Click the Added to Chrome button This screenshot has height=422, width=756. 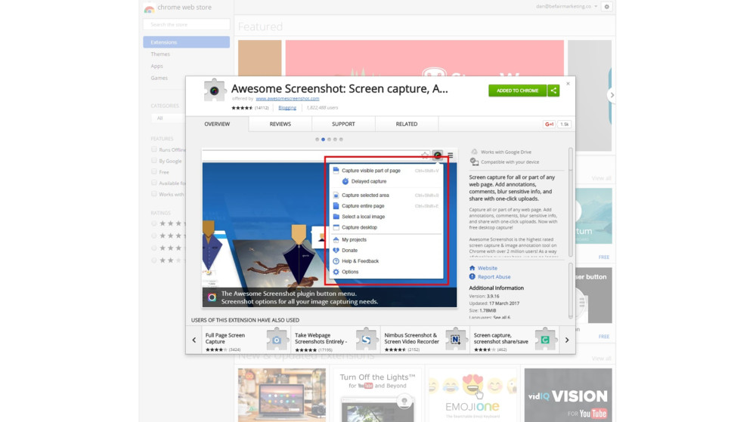pos(517,91)
